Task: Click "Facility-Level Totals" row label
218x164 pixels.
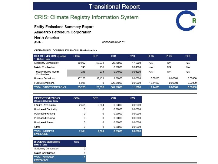Action: tap(45, 105)
